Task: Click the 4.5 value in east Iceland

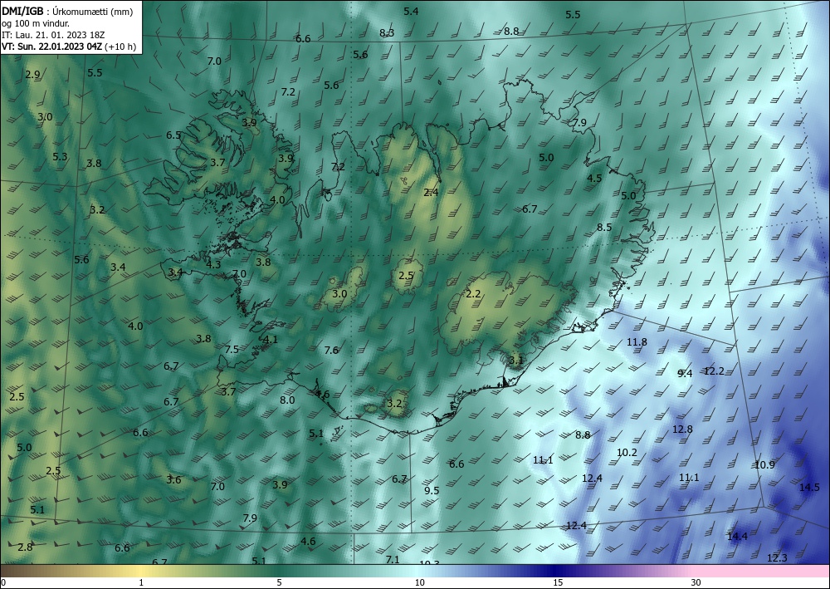Action: coord(594,178)
